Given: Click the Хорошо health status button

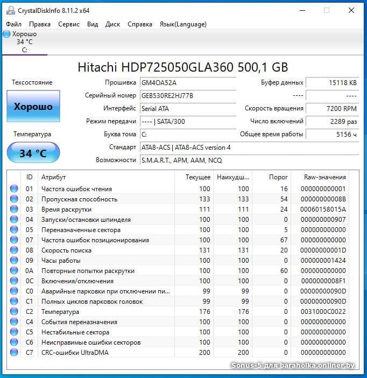Looking at the screenshot, I should (x=33, y=106).
